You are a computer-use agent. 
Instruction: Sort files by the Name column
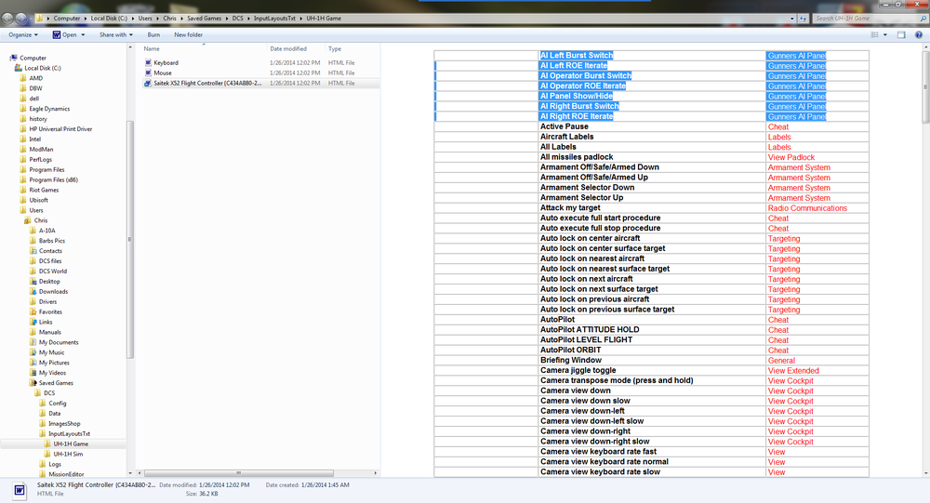point(152,49)
